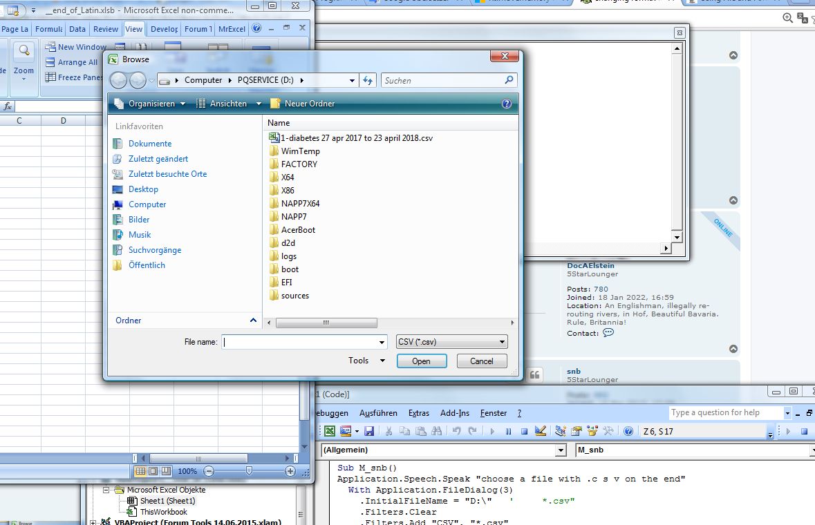
Task: Open the View ribbon tab in Excel
Action: click(133, 28)
